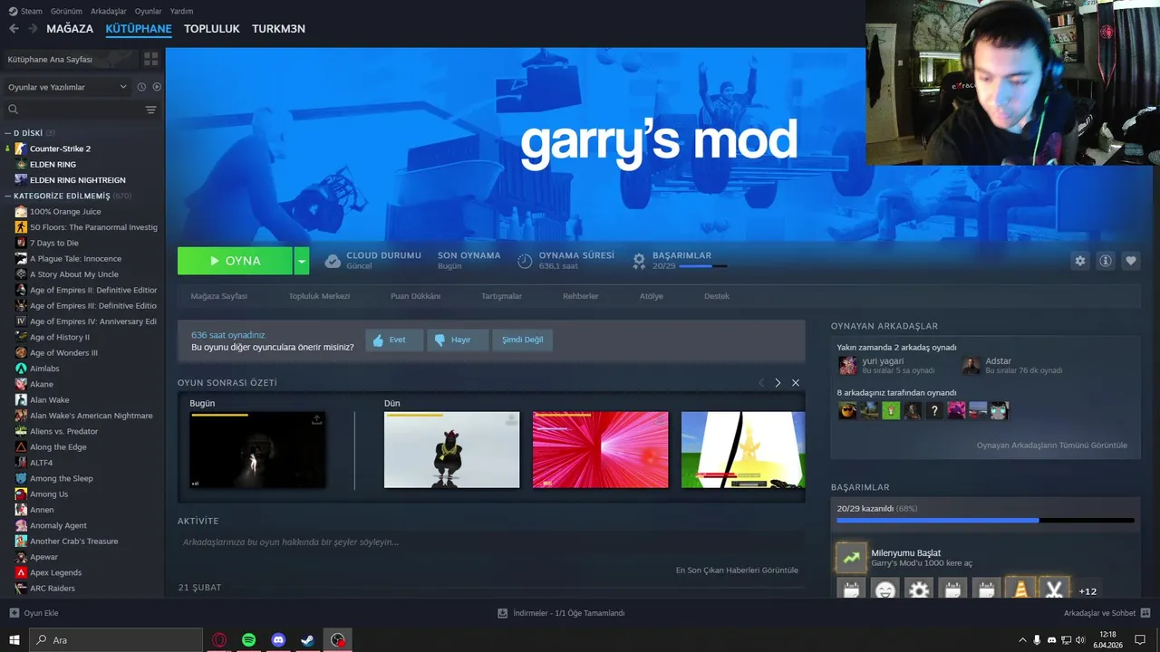Click the traffic cone achievement icon

pos(1020,590)
